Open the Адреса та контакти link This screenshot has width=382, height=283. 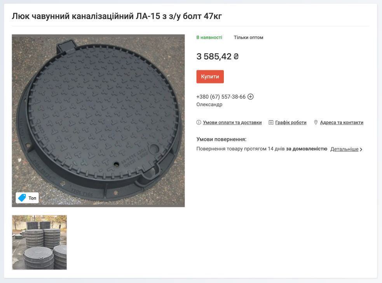pos(342,122)
